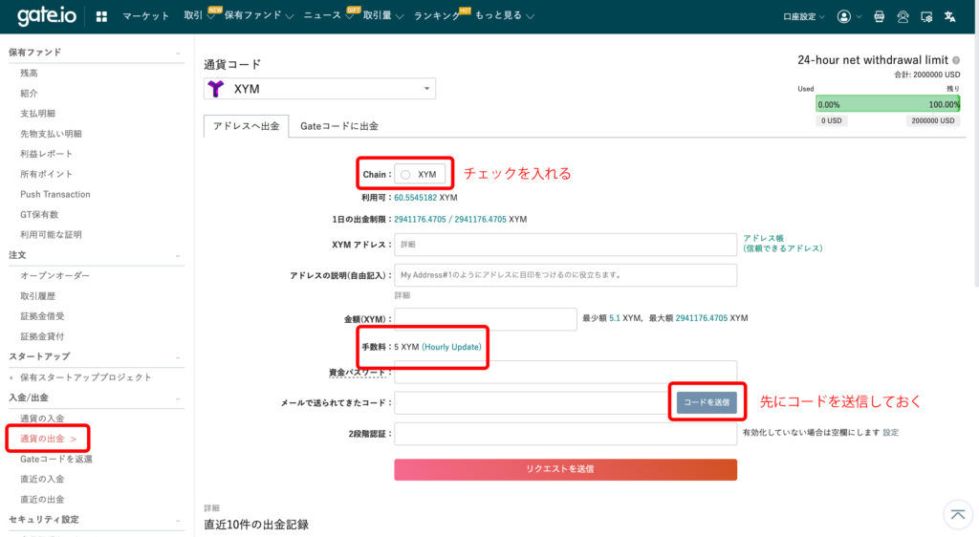Open the customer support headset icon
This screenshot has width=979, height=537.
click(x=903, y=16)
